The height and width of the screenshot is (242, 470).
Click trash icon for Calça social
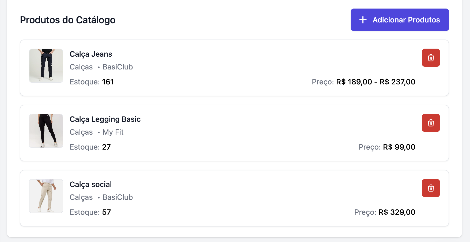[431, 188]
